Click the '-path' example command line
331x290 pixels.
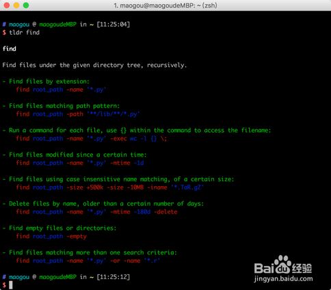(78, 114)
